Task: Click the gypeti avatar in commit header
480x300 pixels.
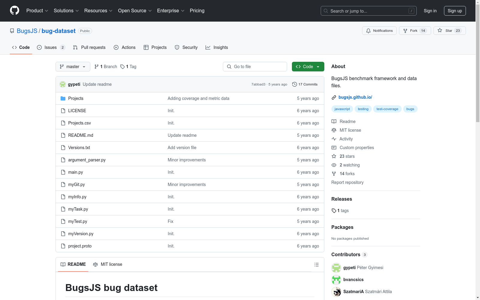Action: click(x=63, y=84)
